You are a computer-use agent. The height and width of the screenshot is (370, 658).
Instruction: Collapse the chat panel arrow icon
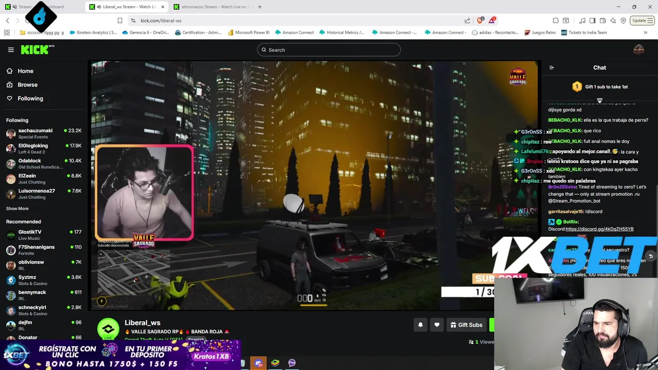click(552, 67)
